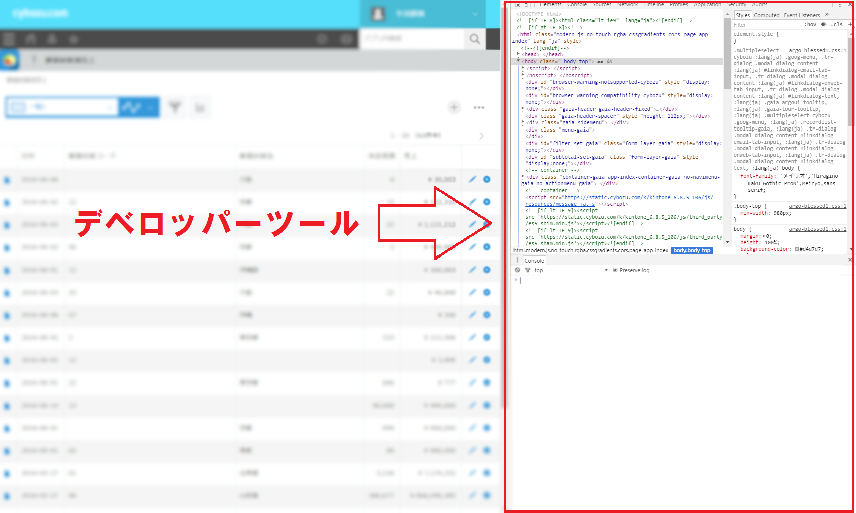Switch to the DevTools Console panel tab
856x513 pixels.
pos(577,4)
